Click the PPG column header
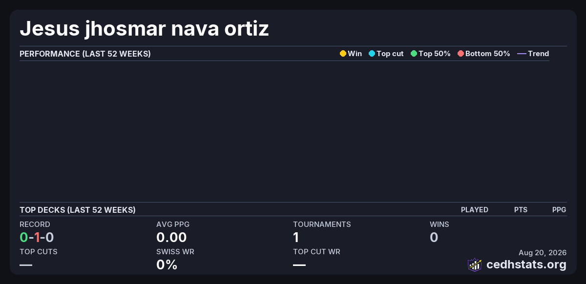The height and width of the screenshot is (284, 586). pyautogui.click(x=559, y=210)
